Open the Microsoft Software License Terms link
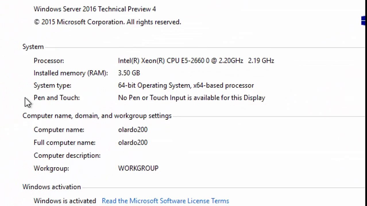Image resolution: width=367 pixels, height=206 pixels. point(165,201)
